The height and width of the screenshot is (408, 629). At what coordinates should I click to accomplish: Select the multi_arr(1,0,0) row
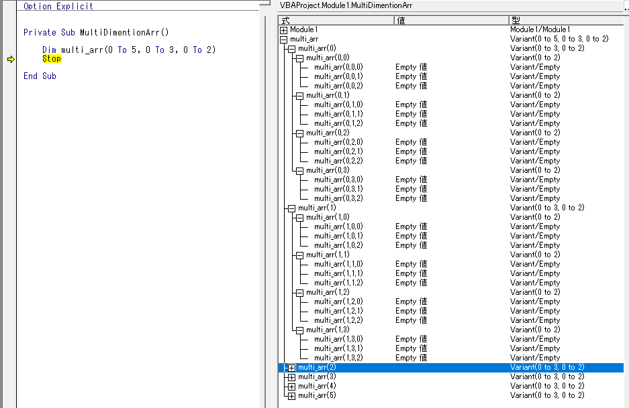pyautogui.click(x=451, y=226)
